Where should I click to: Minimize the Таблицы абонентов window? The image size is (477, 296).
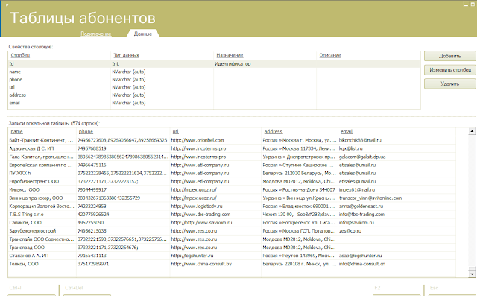coord(466,4)
